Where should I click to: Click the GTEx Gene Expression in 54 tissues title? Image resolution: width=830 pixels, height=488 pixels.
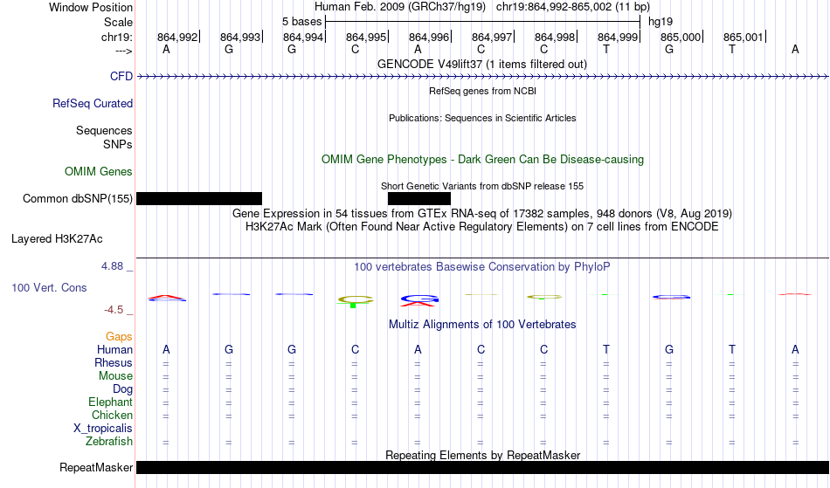click(x=482, y=214)
